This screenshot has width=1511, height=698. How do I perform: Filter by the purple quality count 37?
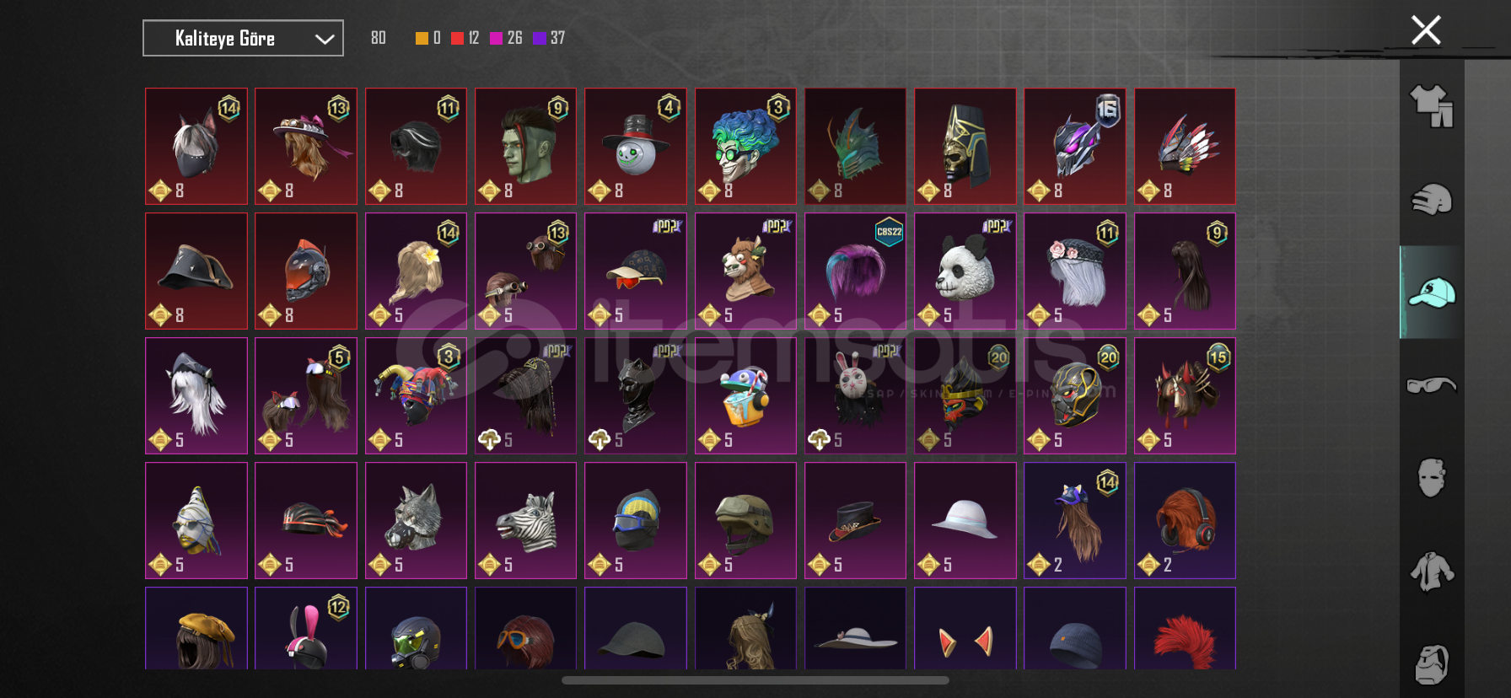549,38
